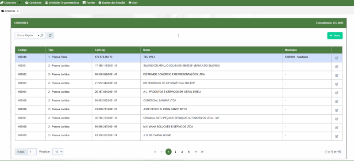The width and height of the screenshot is (354, 161).
Task: Go to previous page arrow
Action: (162, 152)
